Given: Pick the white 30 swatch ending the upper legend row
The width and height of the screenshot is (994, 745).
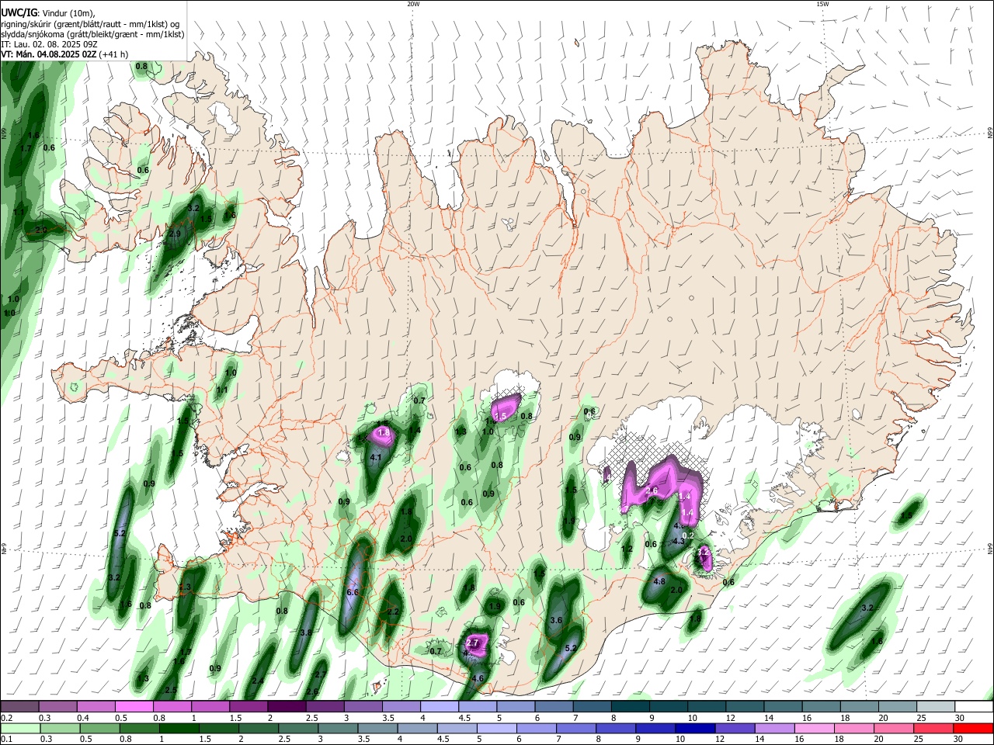Looking at the screenshot, I should (974, 706).
